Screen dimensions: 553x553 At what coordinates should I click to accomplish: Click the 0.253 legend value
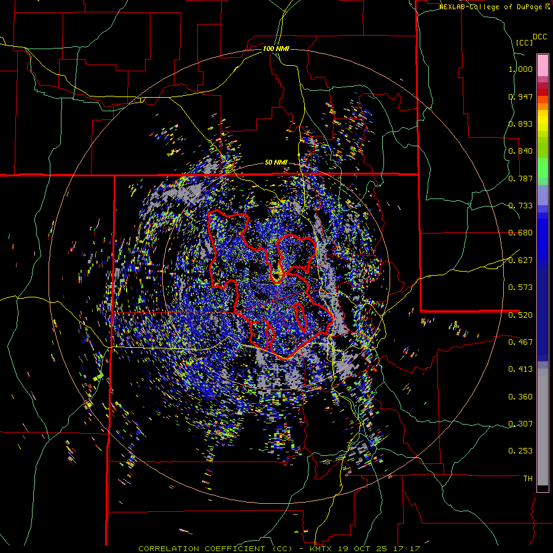pyautogui.click(x=520, y=451)
